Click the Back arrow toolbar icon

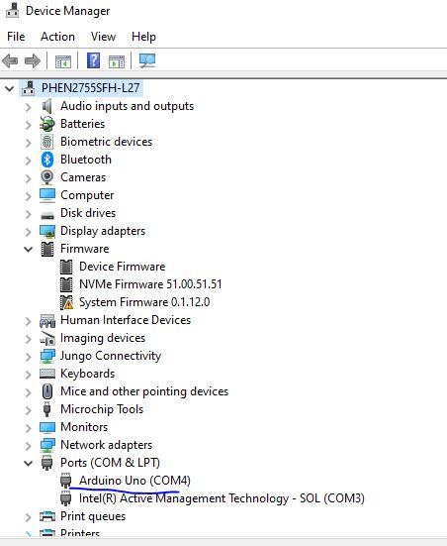(x=10, y=61)
